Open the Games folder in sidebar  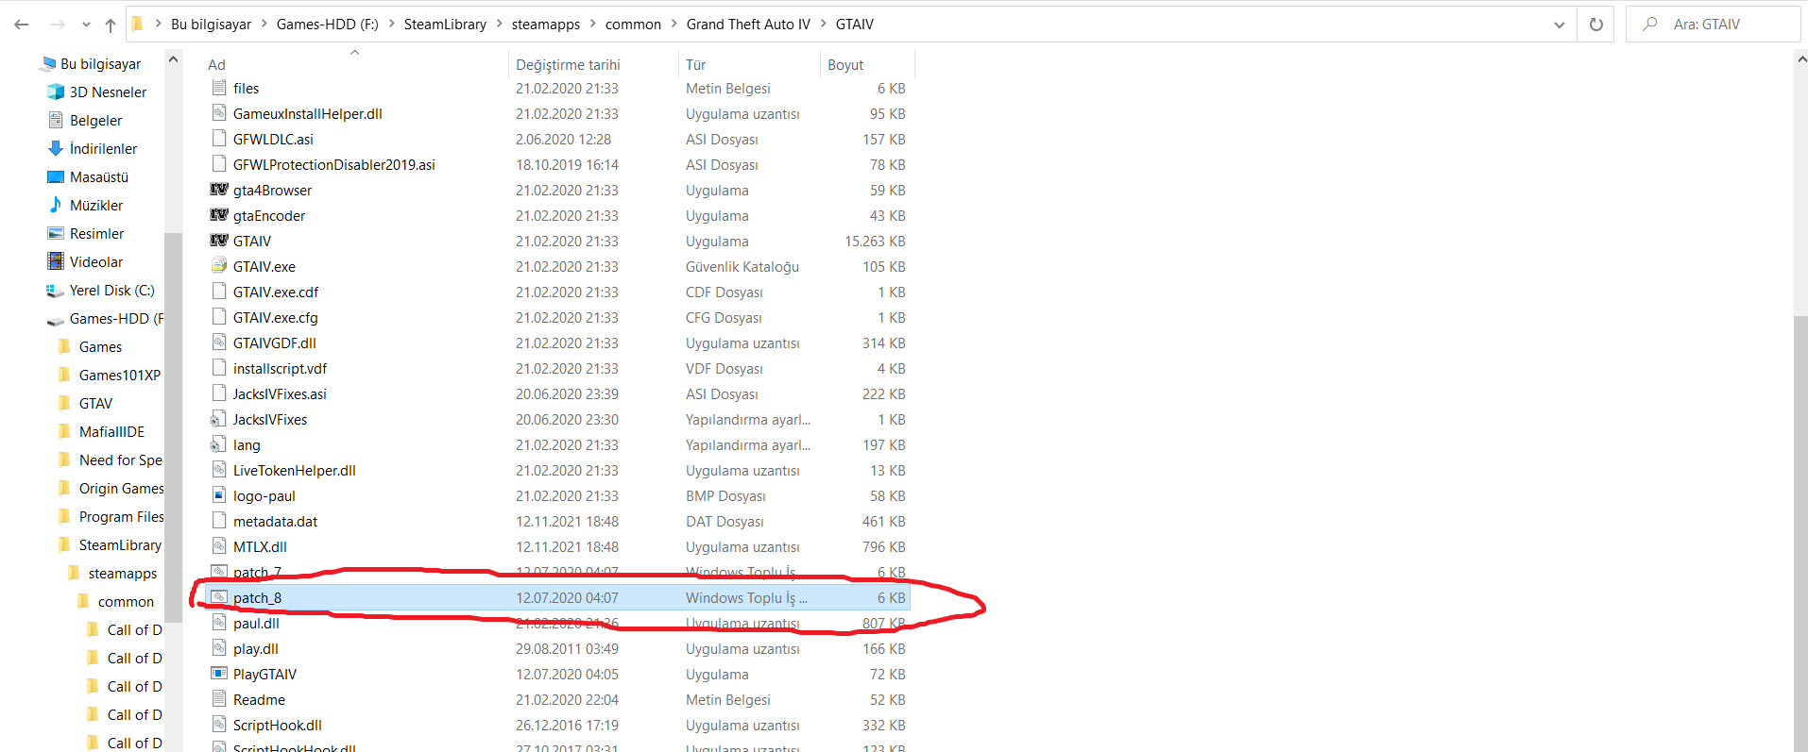tap(100, 347)
